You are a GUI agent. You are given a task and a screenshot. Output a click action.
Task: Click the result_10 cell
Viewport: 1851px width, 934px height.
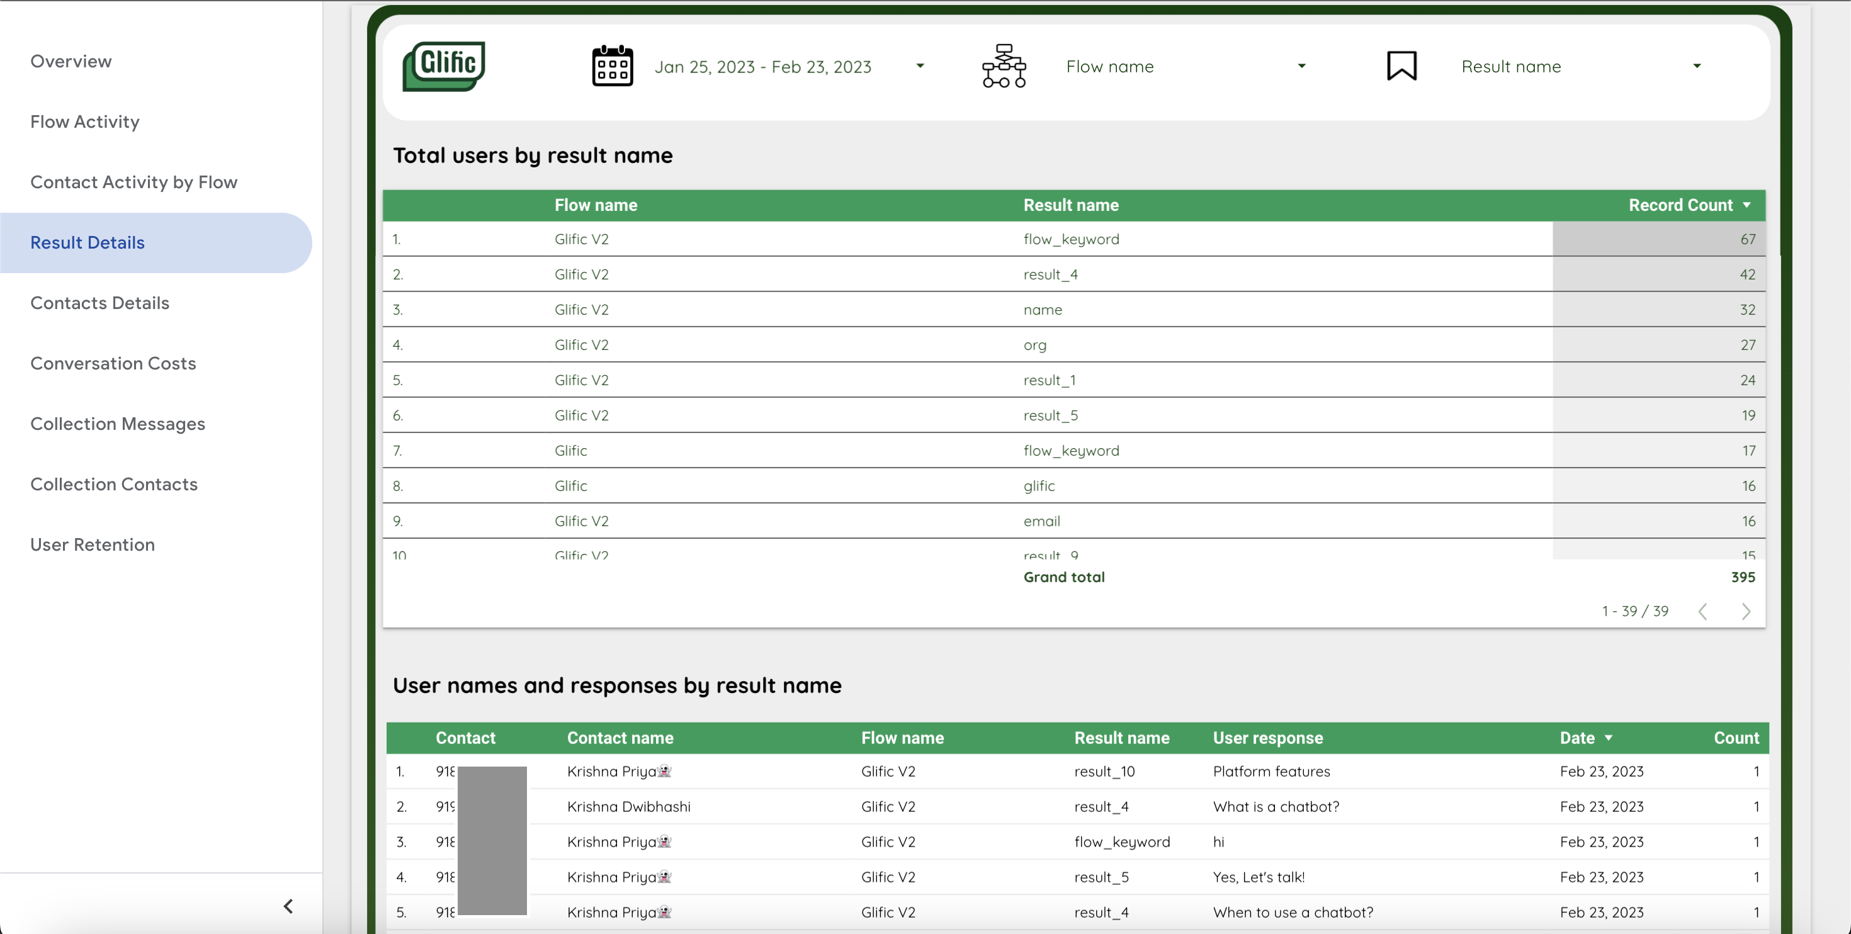coord(1104,771)
